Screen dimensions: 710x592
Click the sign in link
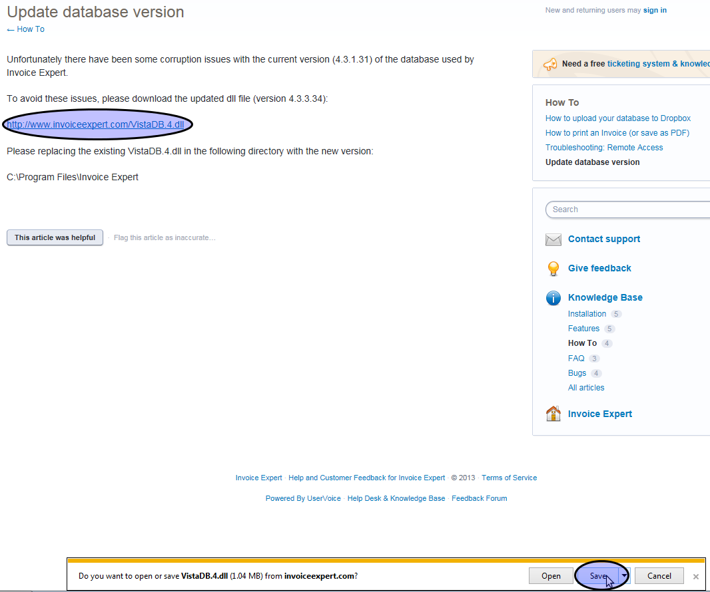[x=655, y=10]
